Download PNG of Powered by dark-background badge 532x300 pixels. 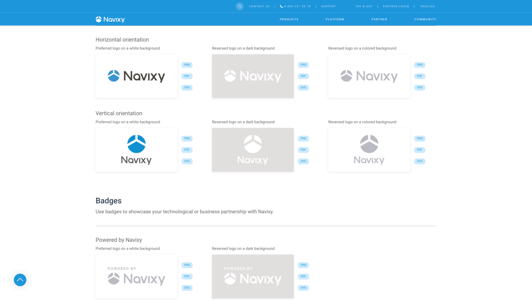click(303, 265)
